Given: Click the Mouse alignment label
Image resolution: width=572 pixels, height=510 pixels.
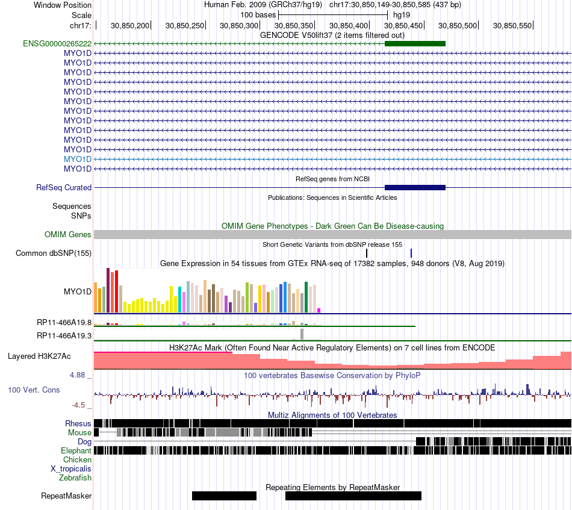Looking at the screenshot, I should pos(79,433).
